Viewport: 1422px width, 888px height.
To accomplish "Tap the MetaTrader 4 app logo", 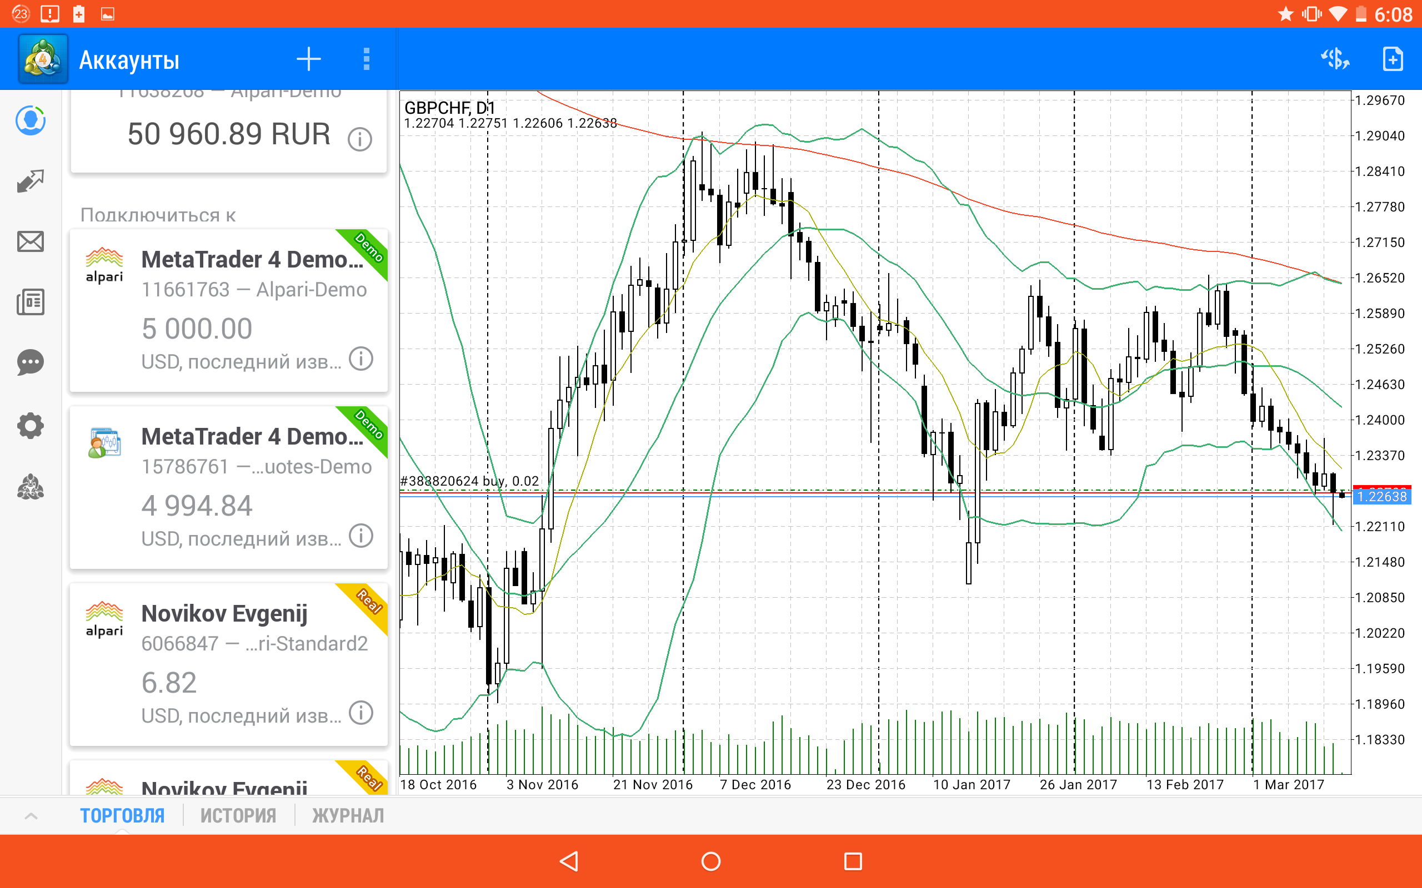I will pos(43,59).
